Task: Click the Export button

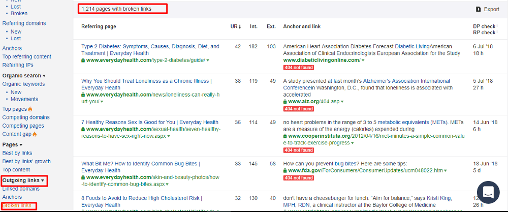Action: pyautogui.click(x=488, y=9)
